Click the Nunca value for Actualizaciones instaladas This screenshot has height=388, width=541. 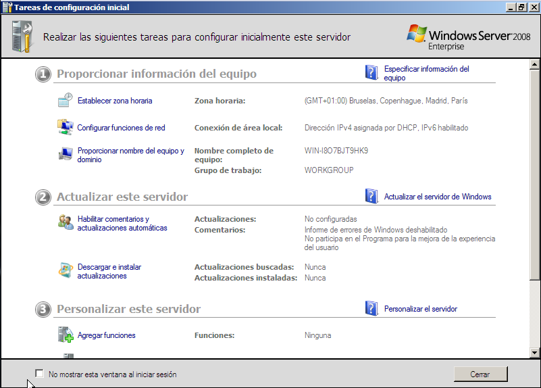(x=315, y=278)
